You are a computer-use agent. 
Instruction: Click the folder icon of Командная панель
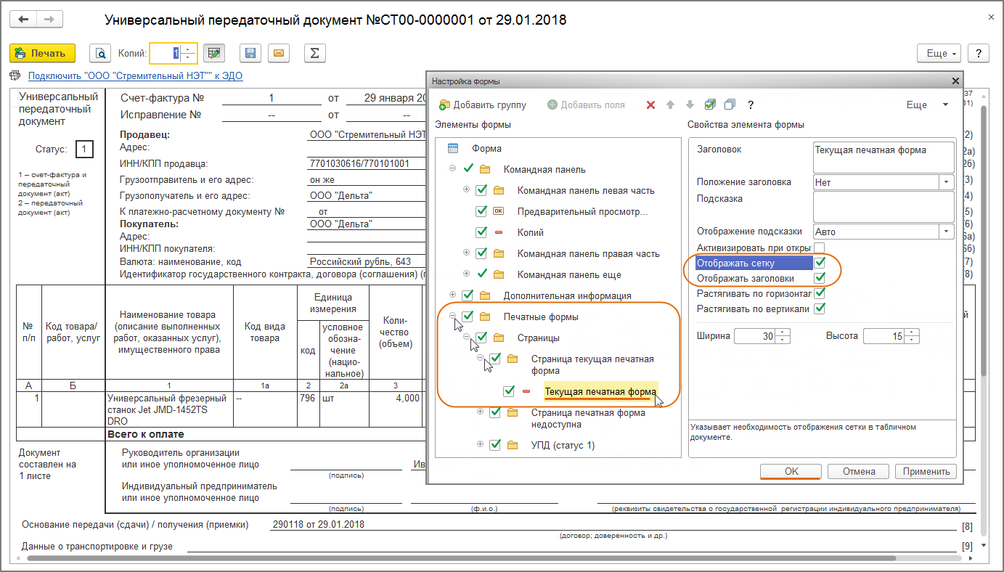coord(485,169)
